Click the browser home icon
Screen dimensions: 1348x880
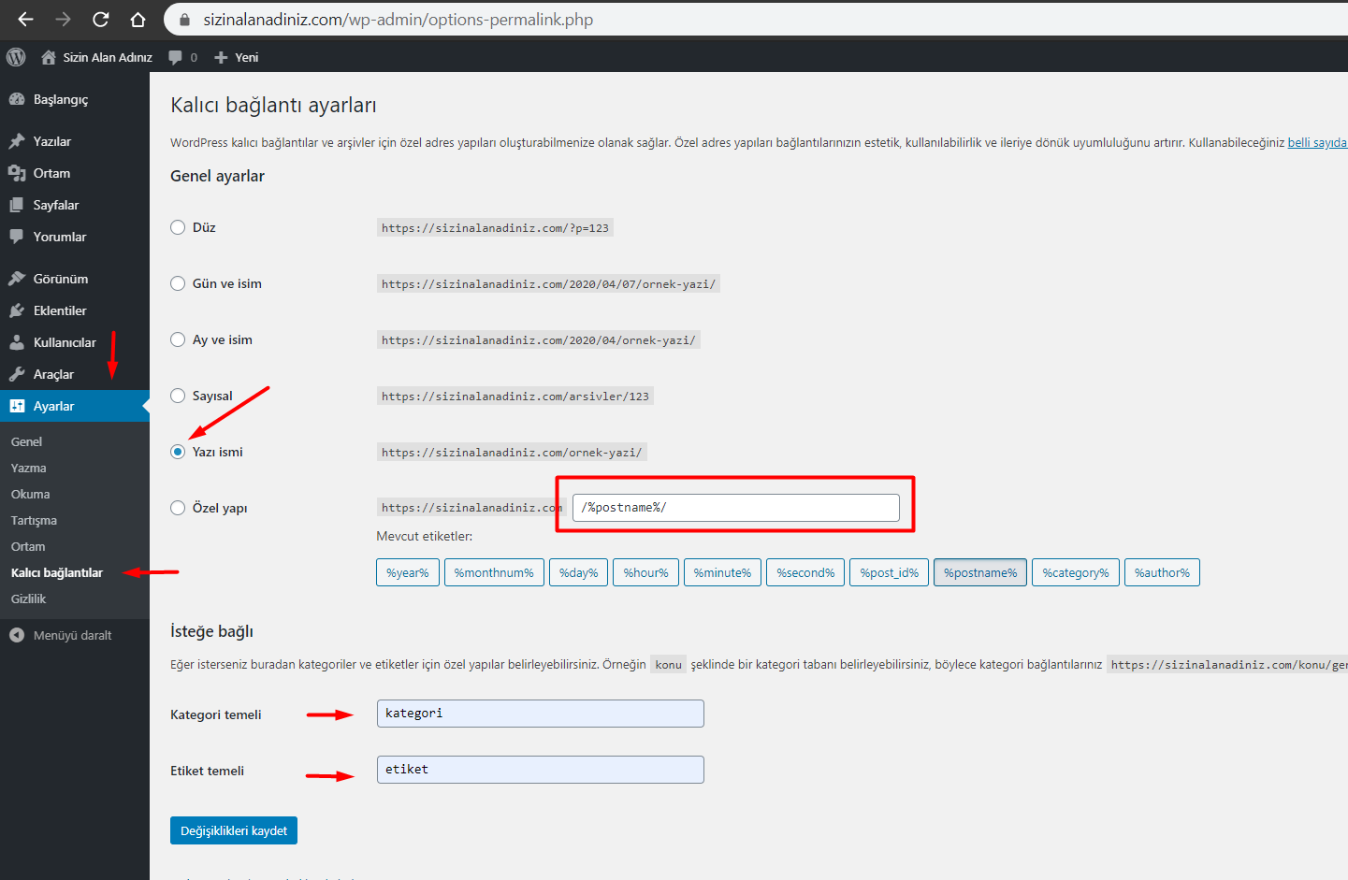(138, 20)
